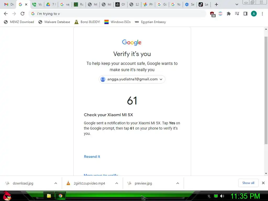Screen dimensions: 268x201
Task: Open the MEMZ Download bookmark
Action: coord(19,22)
